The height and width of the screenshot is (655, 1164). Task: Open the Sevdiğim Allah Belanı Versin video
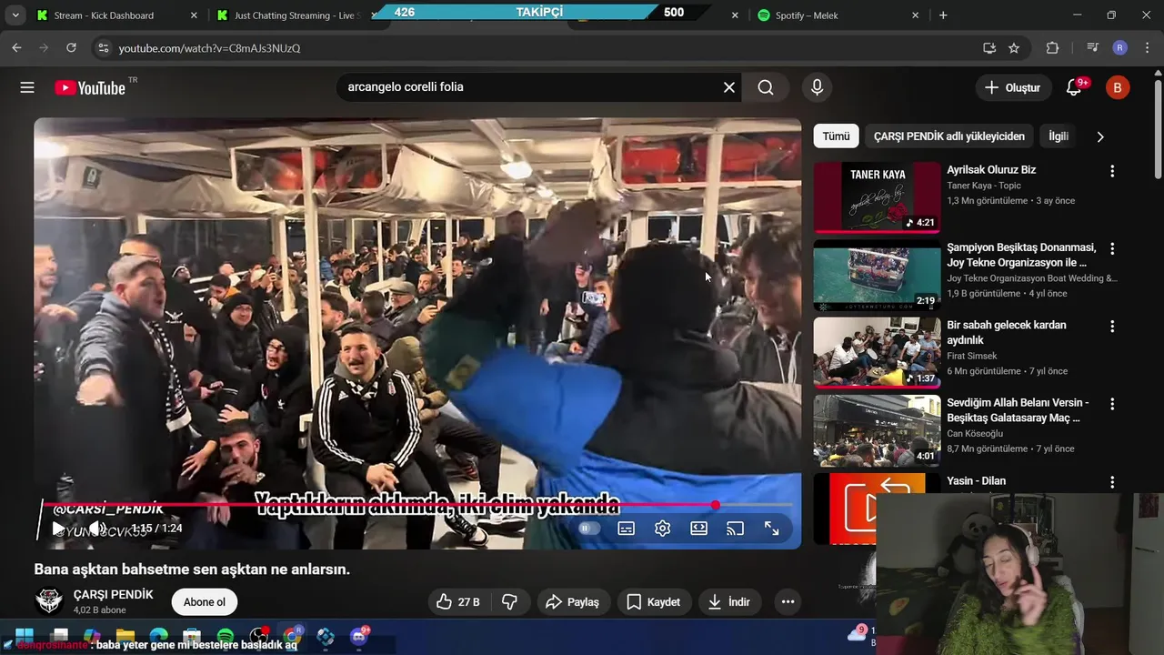pyautogui.click(x=877, y=430)
